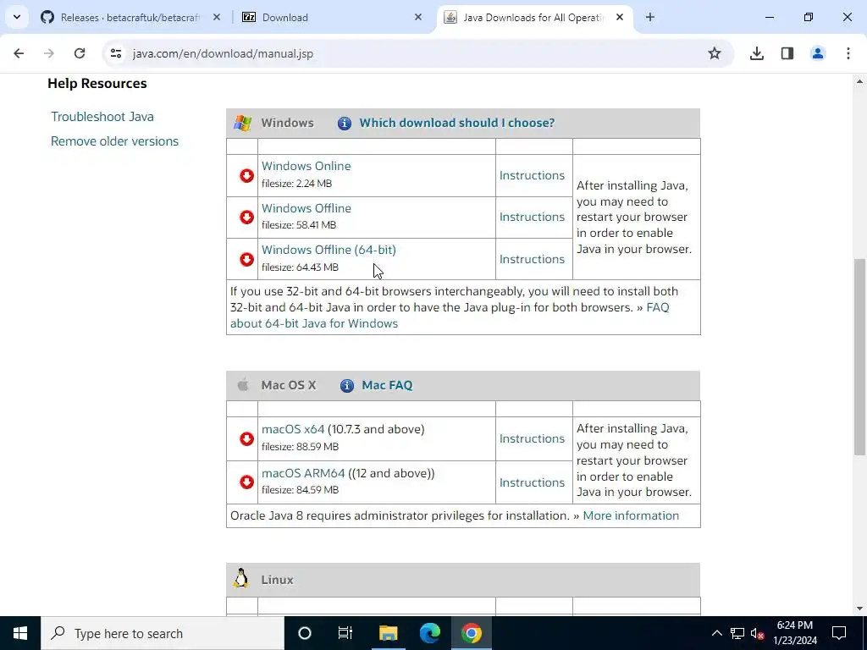
Task: Click the blue info icon beside Mac FAQ
Action: [346, 386]
